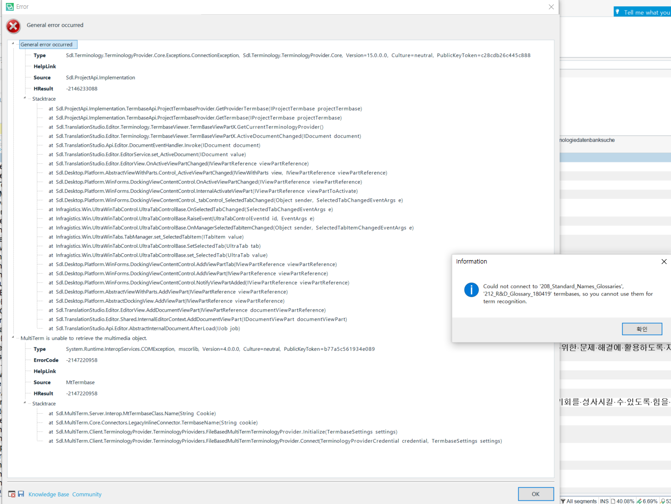The height and width of the screenshot is (504, 671).
Task: Collapse the 'MultiTerm is unable' tree node
Action: pyautogui.click(x=13, y=338)
